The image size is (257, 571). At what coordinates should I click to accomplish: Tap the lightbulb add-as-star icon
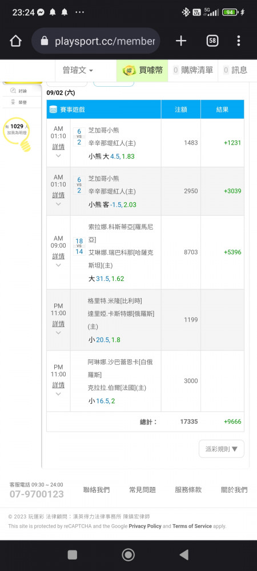point(17,134)
